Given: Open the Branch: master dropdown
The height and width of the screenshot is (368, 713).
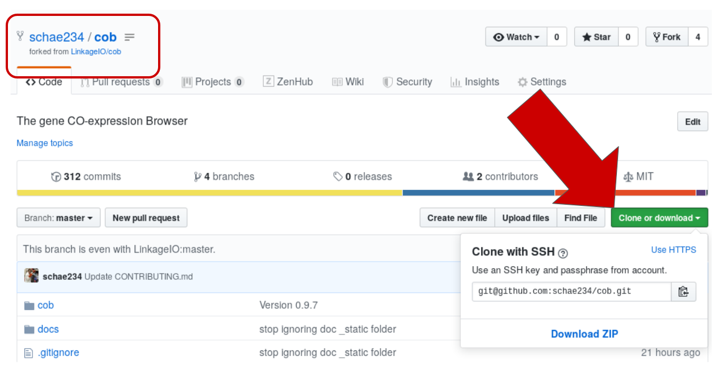Looking at the screenshot, I should click(x=59, y=218).
